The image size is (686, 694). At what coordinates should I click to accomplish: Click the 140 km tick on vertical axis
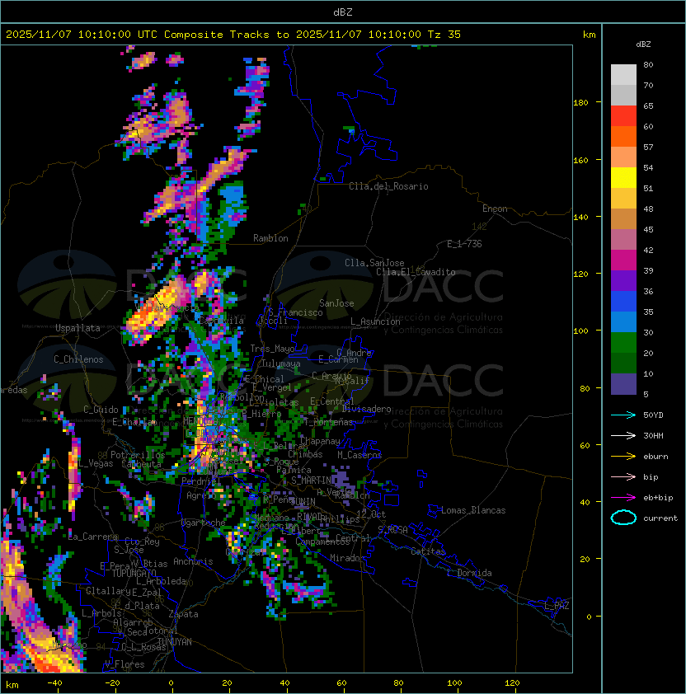580,217
